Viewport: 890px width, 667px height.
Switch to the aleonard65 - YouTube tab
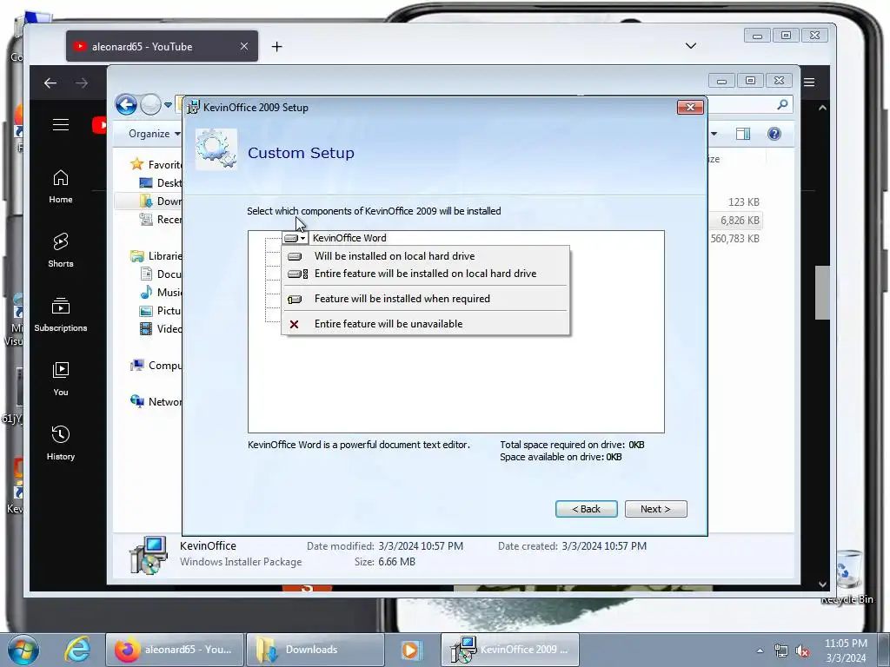162,47
